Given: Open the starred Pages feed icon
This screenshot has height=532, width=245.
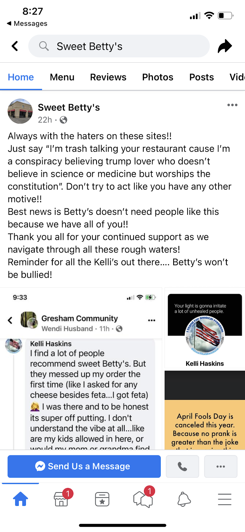Looking at the screenshot, I should 102,499.
